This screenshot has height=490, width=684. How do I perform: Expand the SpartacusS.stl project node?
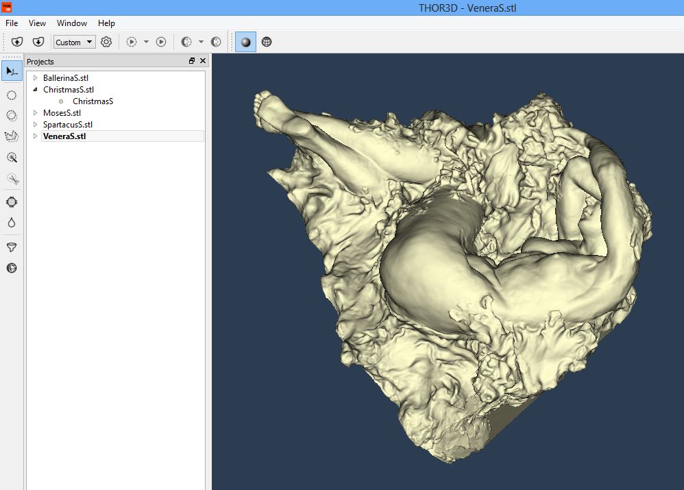[36, 125]
